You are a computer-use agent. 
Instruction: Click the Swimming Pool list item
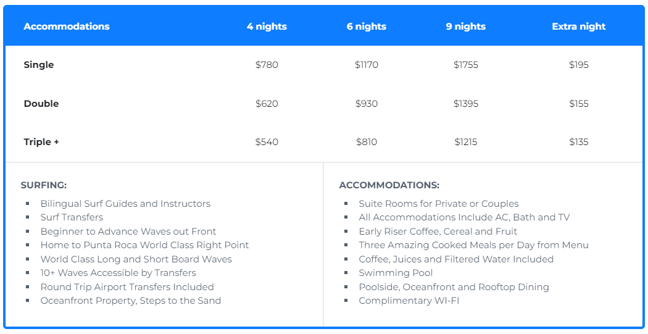click(x=396, y=273)
